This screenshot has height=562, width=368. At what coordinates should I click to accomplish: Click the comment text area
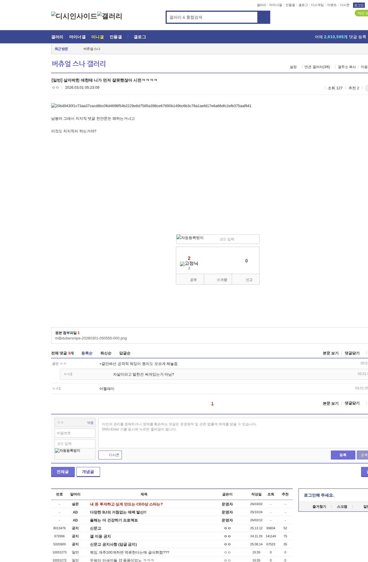click(x=233, y=433)
